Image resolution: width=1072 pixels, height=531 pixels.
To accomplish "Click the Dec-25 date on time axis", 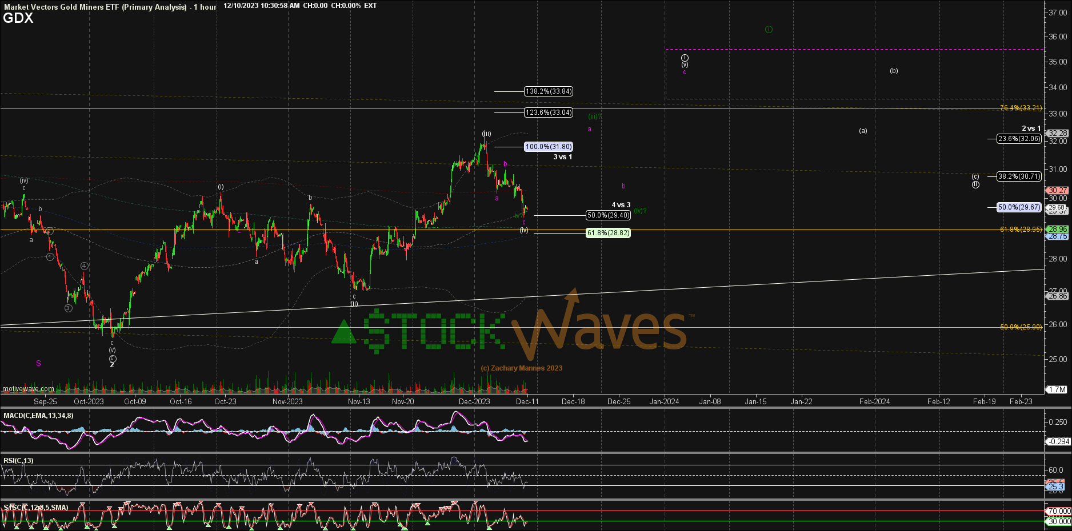I will click(619, 401).
